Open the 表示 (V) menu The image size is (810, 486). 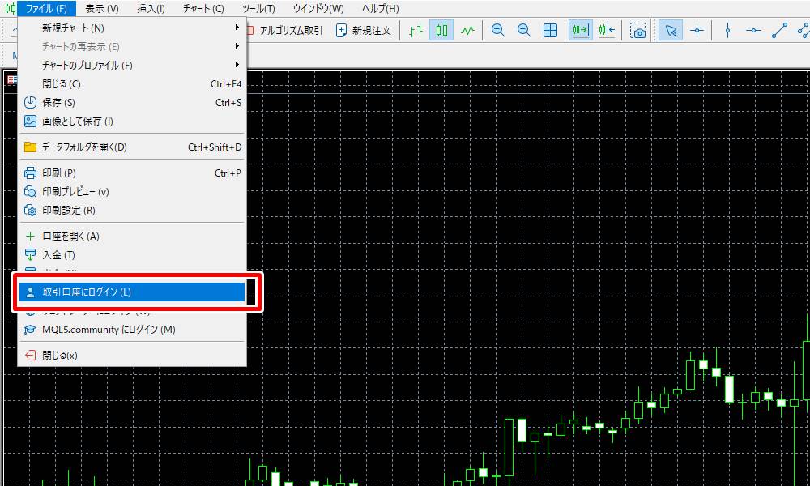pyautogui.click(x=101, y=9)
